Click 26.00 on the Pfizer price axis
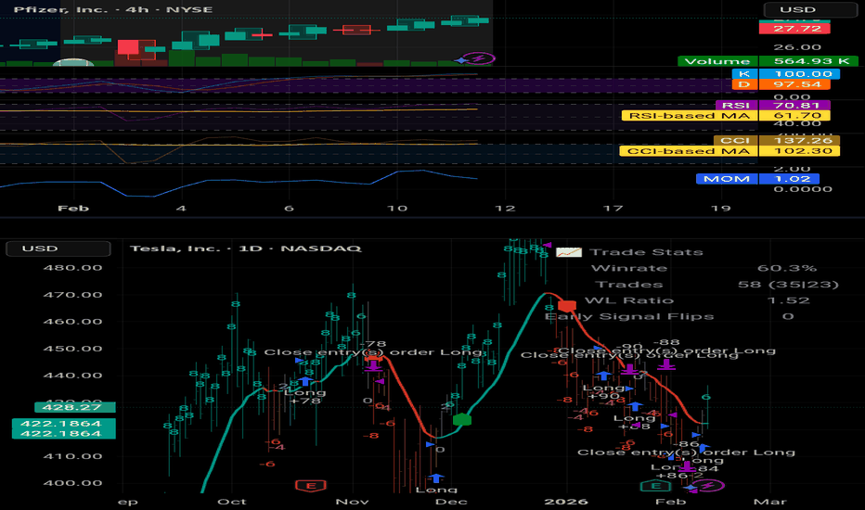865x510 pixels. tap(797, 47)
